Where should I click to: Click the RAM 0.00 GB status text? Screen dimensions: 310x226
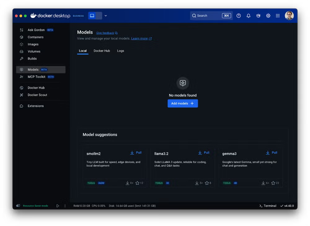pos(82,206)
